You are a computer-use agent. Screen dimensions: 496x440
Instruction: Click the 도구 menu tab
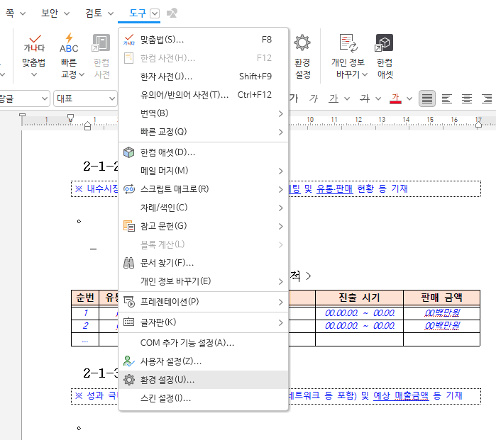click(x=137, y=13)
